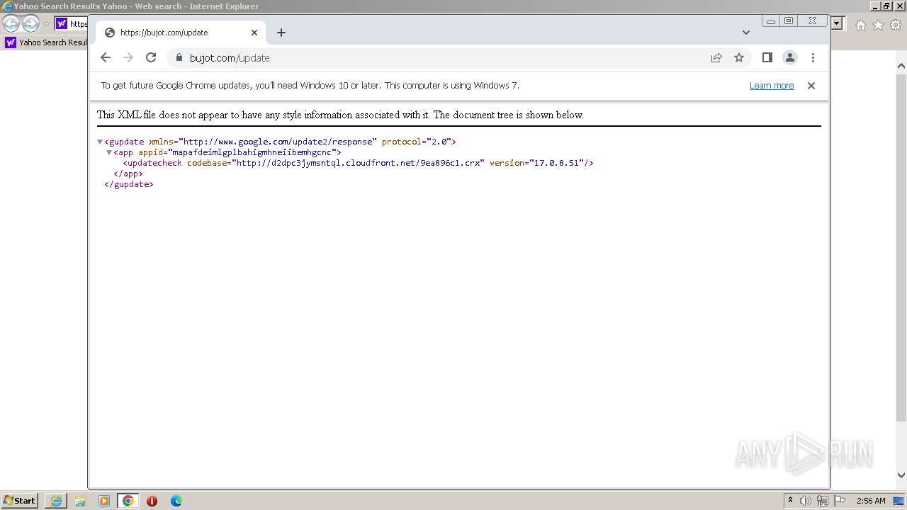
Task: Open Microsoft Edge from taskbar
Action: pos(176,501)
